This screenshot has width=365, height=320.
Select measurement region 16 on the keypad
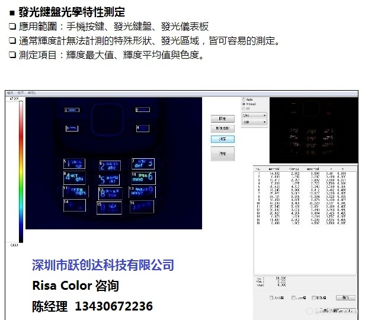[142, 207]
